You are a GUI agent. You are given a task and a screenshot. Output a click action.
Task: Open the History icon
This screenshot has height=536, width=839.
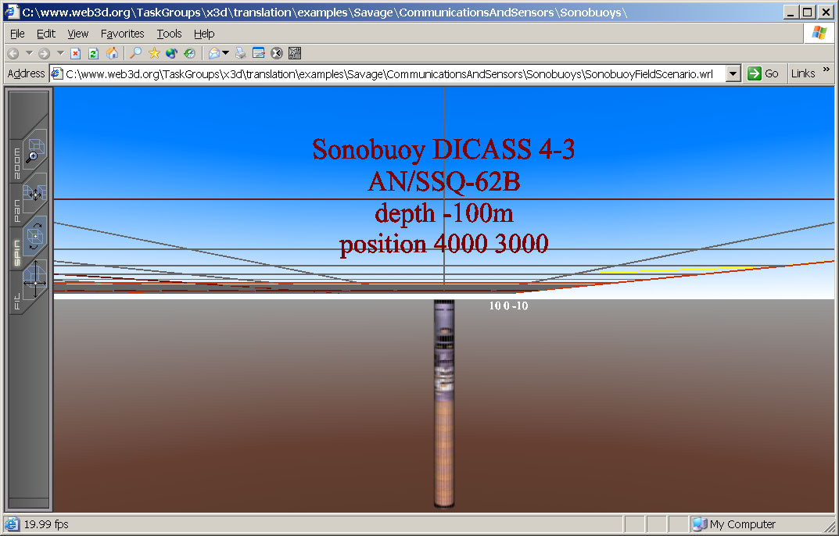189,53
